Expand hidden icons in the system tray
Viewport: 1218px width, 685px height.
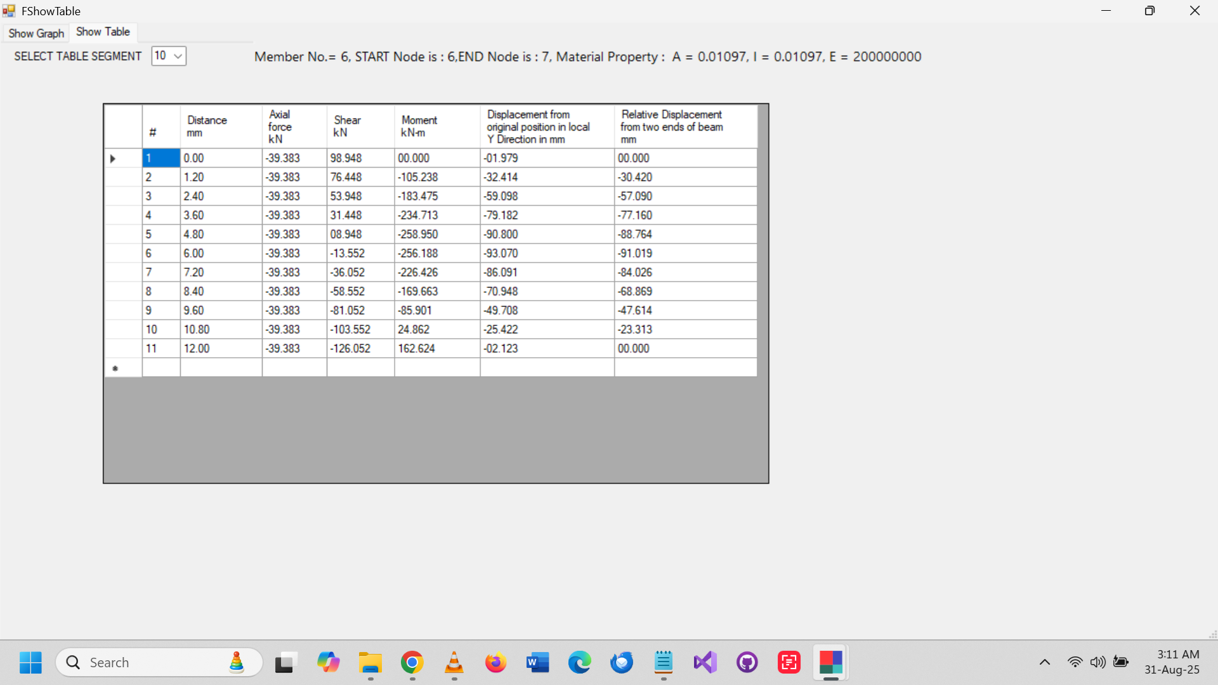click(x=1045, y=662)
